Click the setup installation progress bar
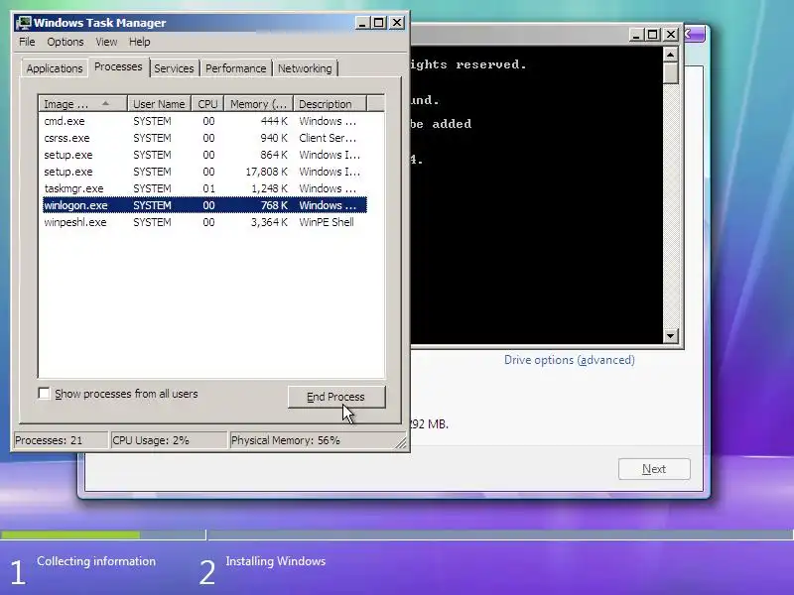The width and height of the screenshot is (794, 595). tap(397, 535)
